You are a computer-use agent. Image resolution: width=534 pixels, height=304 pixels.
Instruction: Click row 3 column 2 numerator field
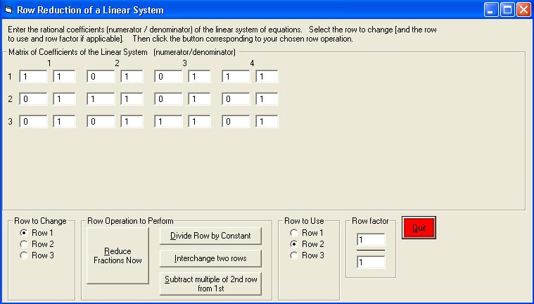[101, 122]
